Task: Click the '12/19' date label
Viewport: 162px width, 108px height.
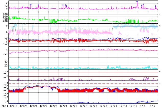Action: (x=14, y=106)
